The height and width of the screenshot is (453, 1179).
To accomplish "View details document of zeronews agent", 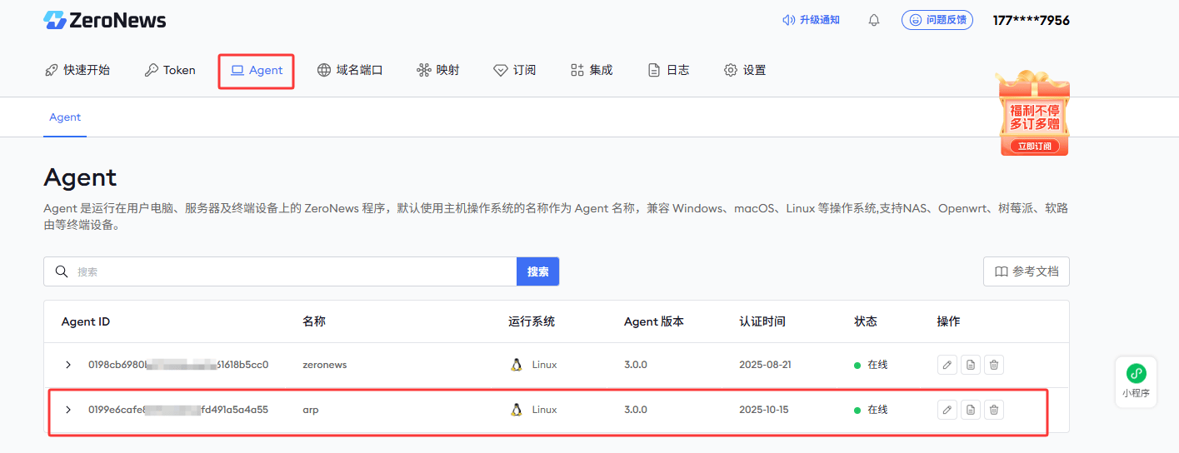I will click(x=970, y=365).
